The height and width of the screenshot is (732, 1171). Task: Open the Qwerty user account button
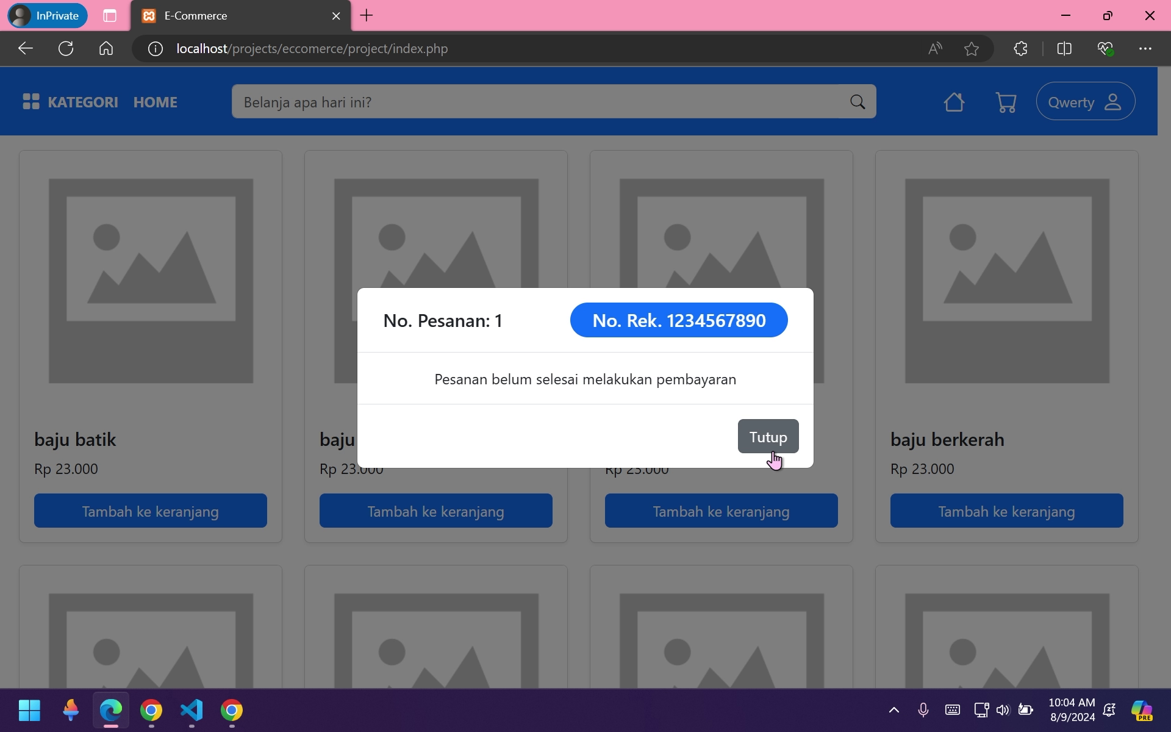(1085, 101)
